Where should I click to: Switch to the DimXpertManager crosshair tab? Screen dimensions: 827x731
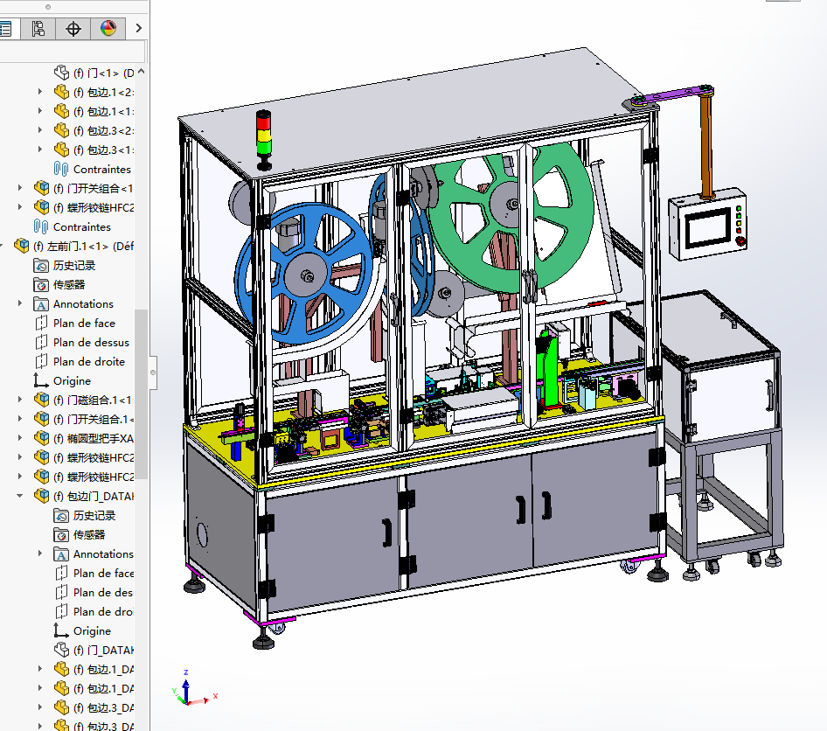[73, 29]
